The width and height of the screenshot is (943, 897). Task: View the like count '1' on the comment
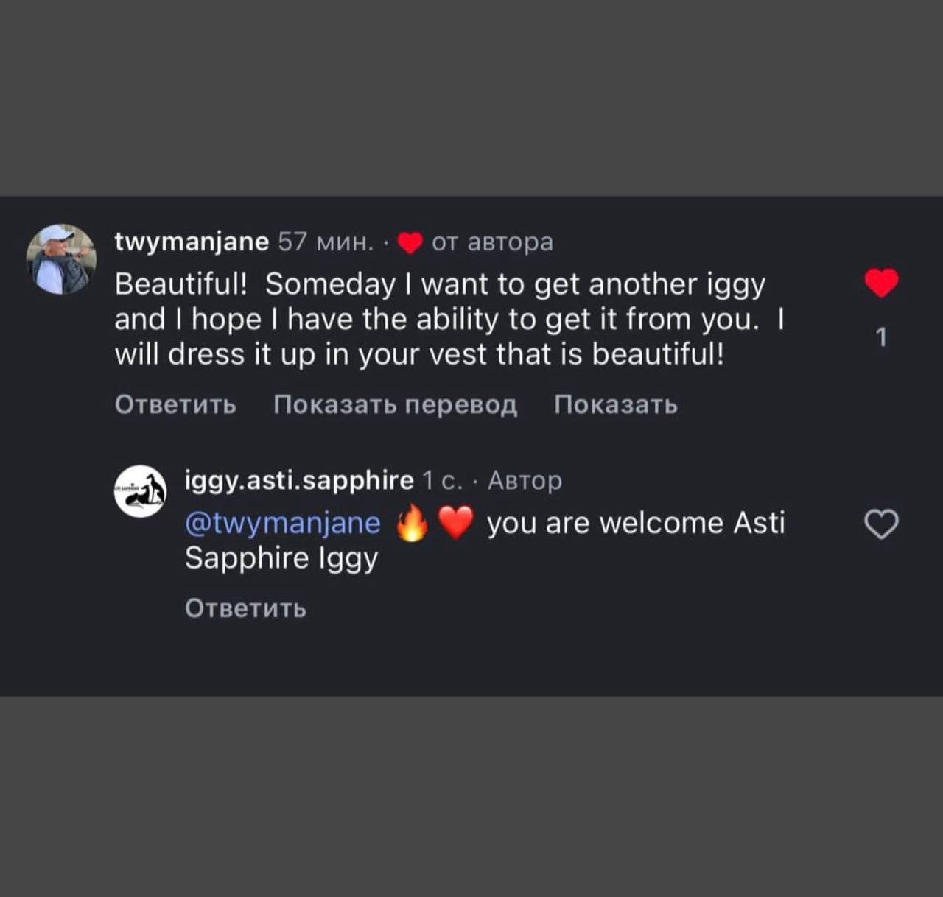pos(881,337)
